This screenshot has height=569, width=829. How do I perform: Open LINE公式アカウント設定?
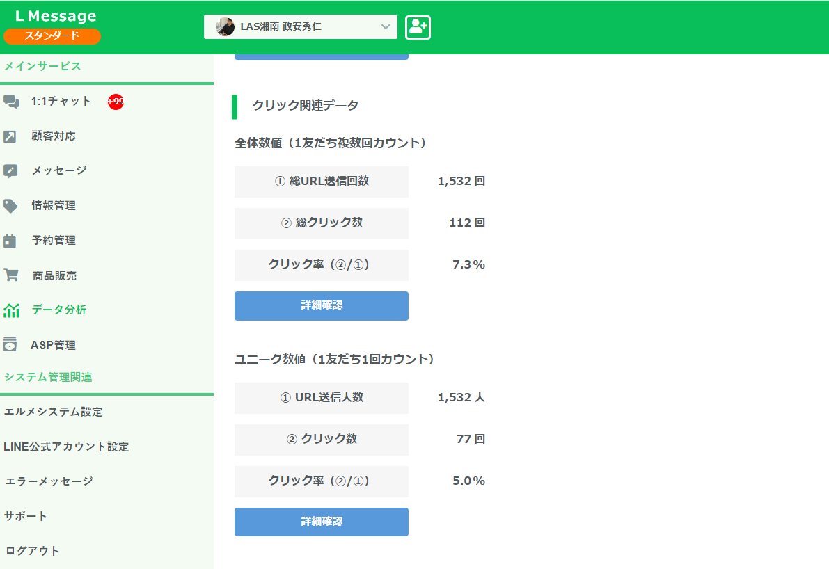[66, 447]
